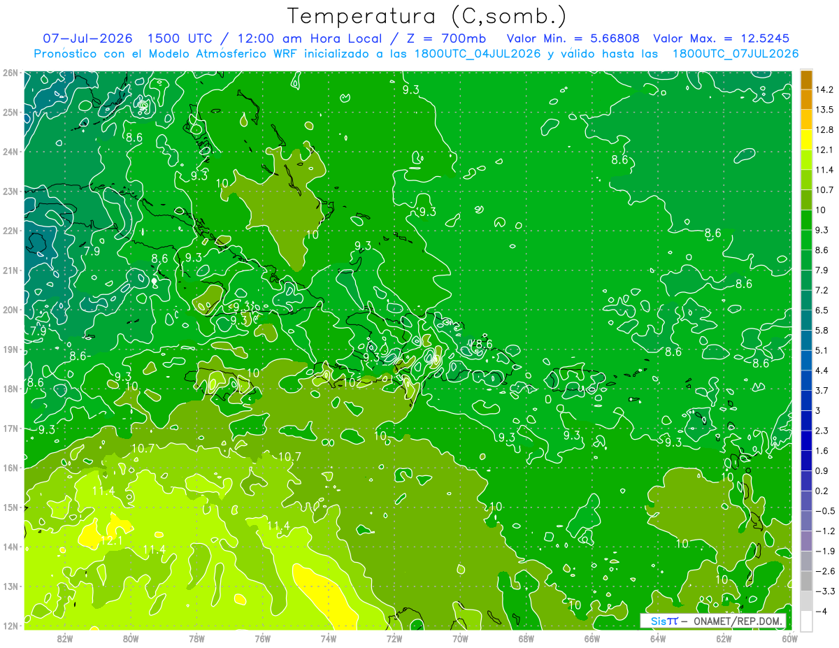This screenshot has width=839, height=648.
Task: Click the title "Temperatura (C,somb.)"
Action: point(427,16)
